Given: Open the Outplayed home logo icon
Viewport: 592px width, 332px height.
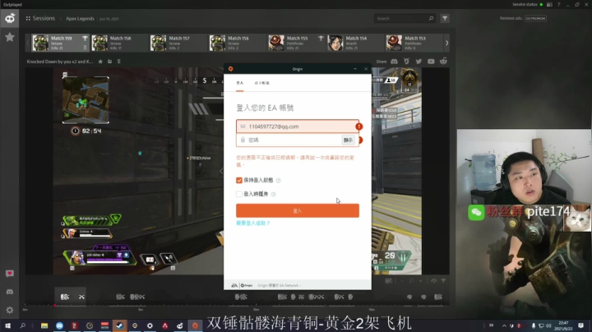Looking at the screenshot, I should [9, 18].
